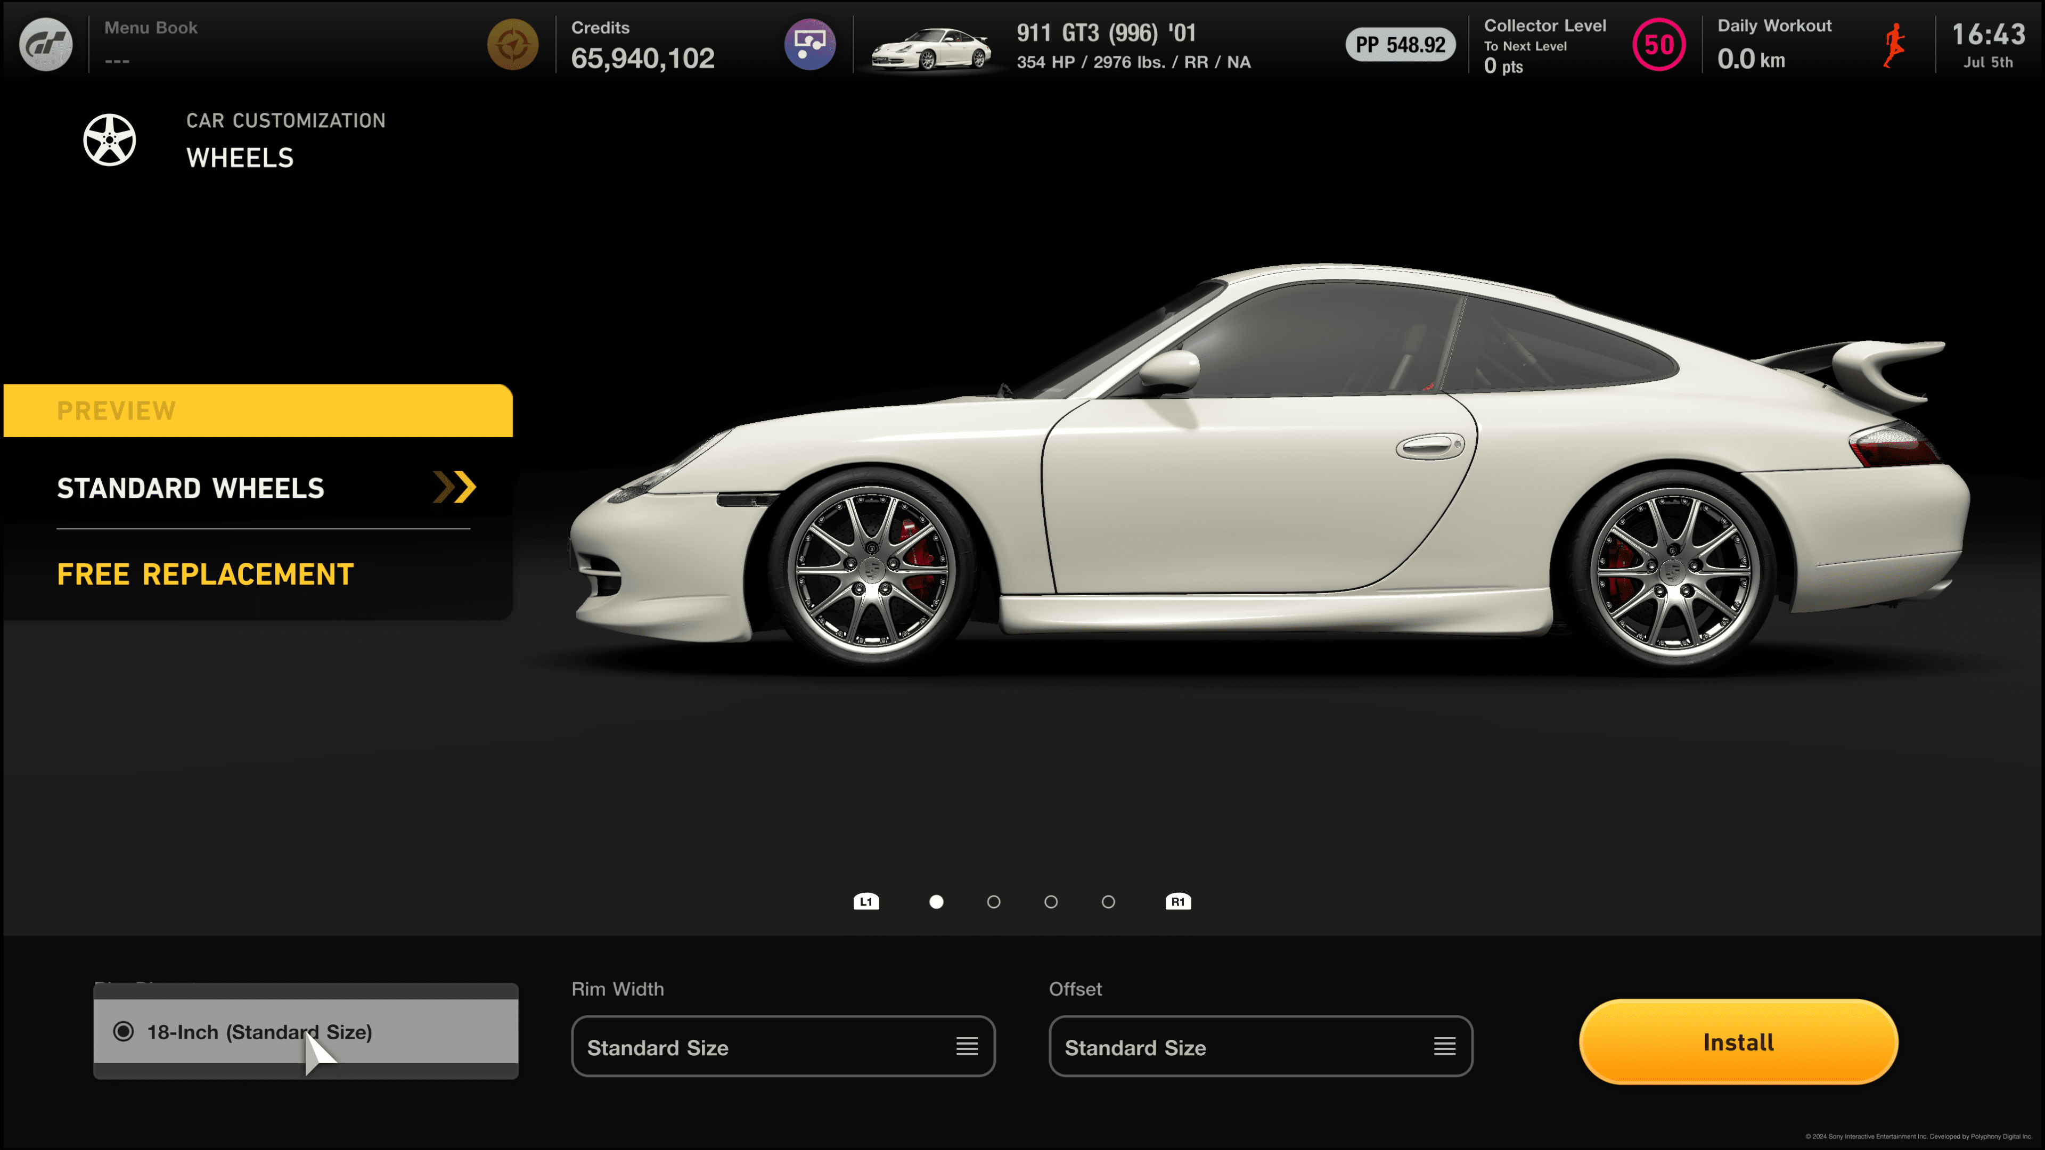Open the Offset dropdown
Screen dimensions: 2045x1150
[x=1261, y=1047]
